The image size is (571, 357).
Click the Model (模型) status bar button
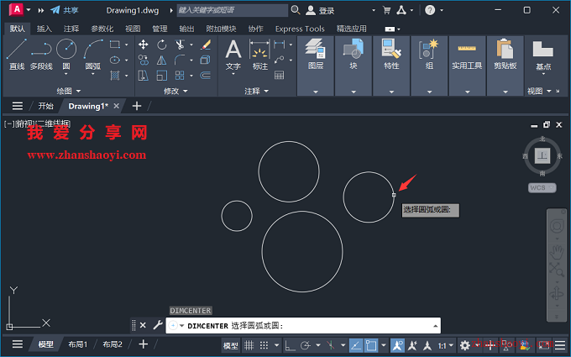click(x=231, y=345)
